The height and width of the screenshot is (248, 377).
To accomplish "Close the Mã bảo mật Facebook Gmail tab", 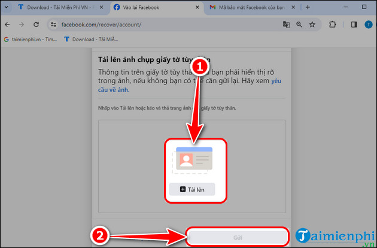I will coord(293,7).
